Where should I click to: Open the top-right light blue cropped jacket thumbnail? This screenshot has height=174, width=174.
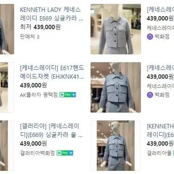click(116, 29)
